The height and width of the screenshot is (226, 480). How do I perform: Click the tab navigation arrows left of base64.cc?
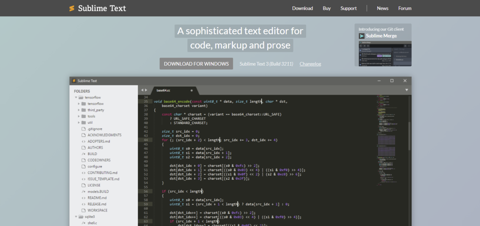[x=144, y=90]
